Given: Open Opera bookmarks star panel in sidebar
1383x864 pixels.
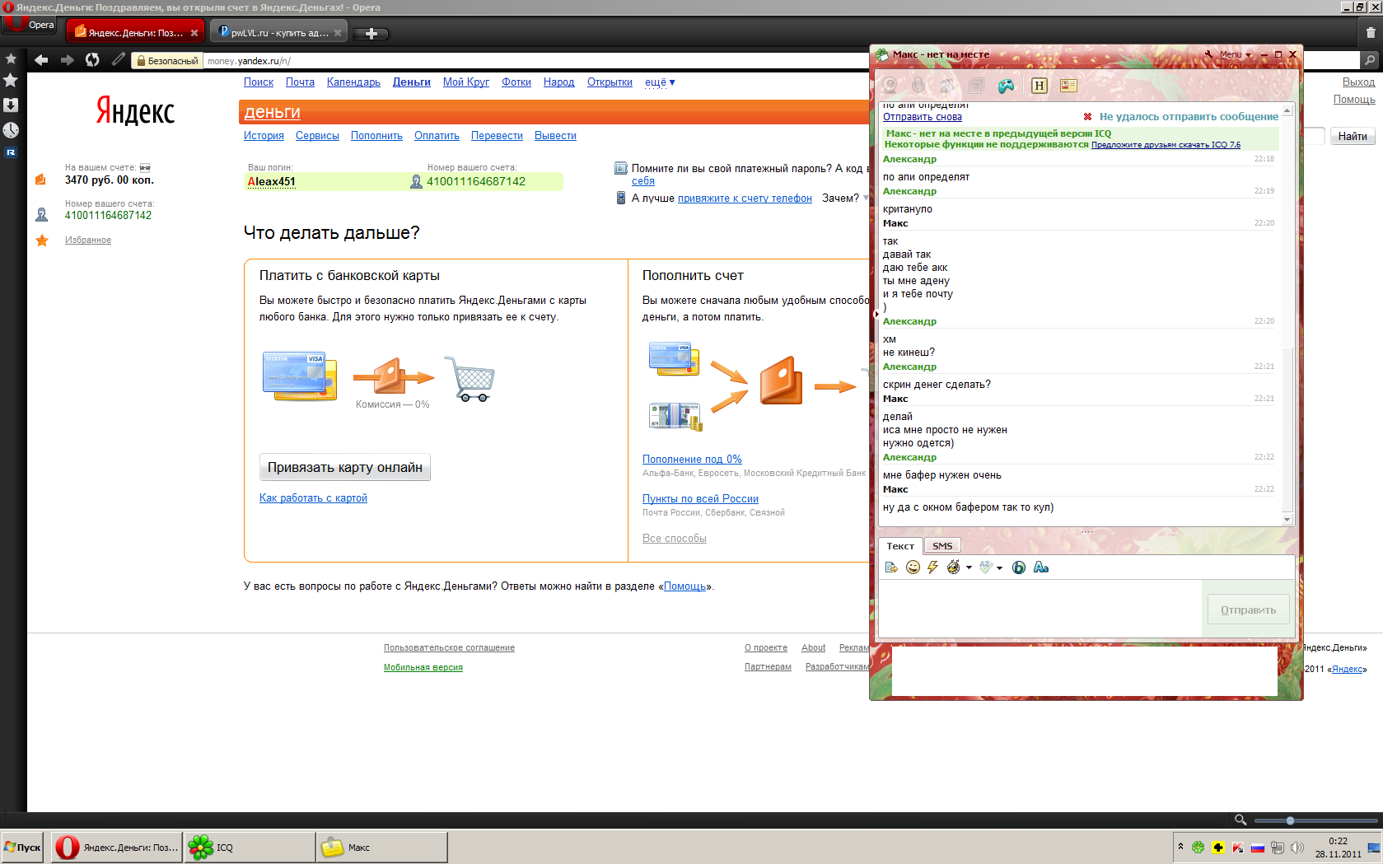Looking at the screenshot, I should [11, 80].
